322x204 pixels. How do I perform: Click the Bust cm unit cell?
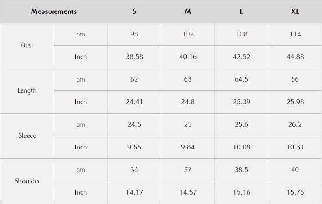tap(81, 34)
